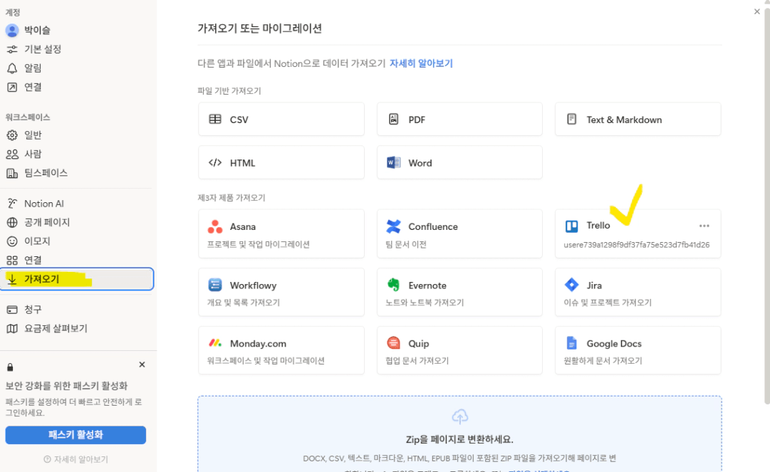
Task: Click the 제3자 제품 가져오기 section label
Action: click(x=231, y=198)
